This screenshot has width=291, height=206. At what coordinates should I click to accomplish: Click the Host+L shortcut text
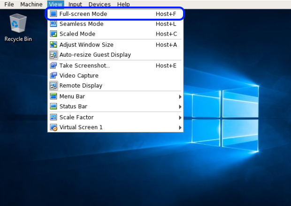point(166,24)
